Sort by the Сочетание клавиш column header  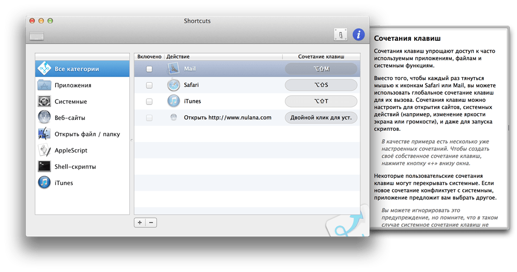(321, 56)
